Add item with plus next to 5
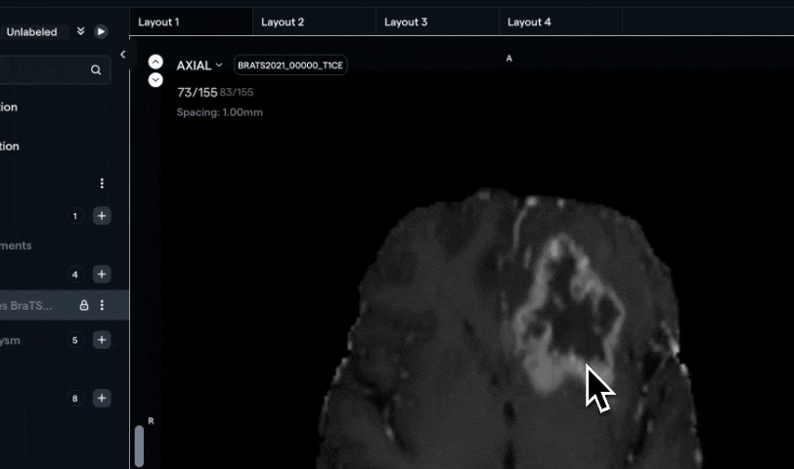The image size is (794, 469). 102,340
